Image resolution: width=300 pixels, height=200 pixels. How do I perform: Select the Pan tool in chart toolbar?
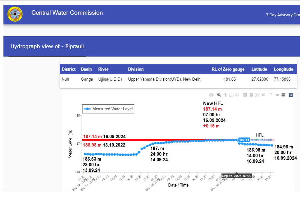225,95
